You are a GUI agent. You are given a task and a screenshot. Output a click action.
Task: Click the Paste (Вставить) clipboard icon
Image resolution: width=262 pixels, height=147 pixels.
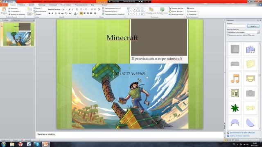[x=4, y=10]
